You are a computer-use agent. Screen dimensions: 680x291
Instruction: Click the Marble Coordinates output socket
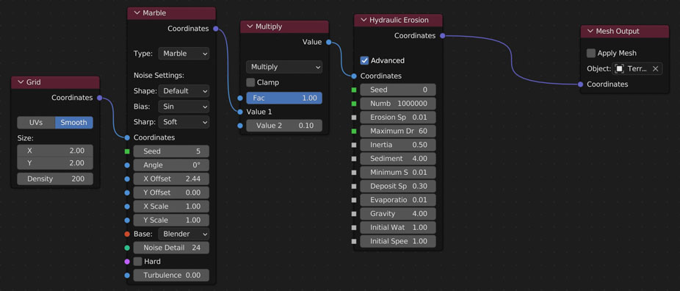(216, 29)
